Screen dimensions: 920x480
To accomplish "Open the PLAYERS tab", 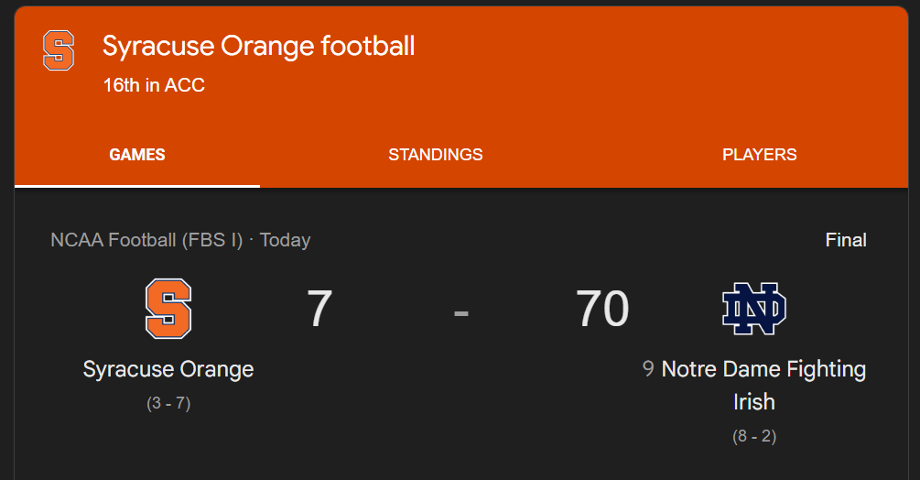I will tap(759, 155).
